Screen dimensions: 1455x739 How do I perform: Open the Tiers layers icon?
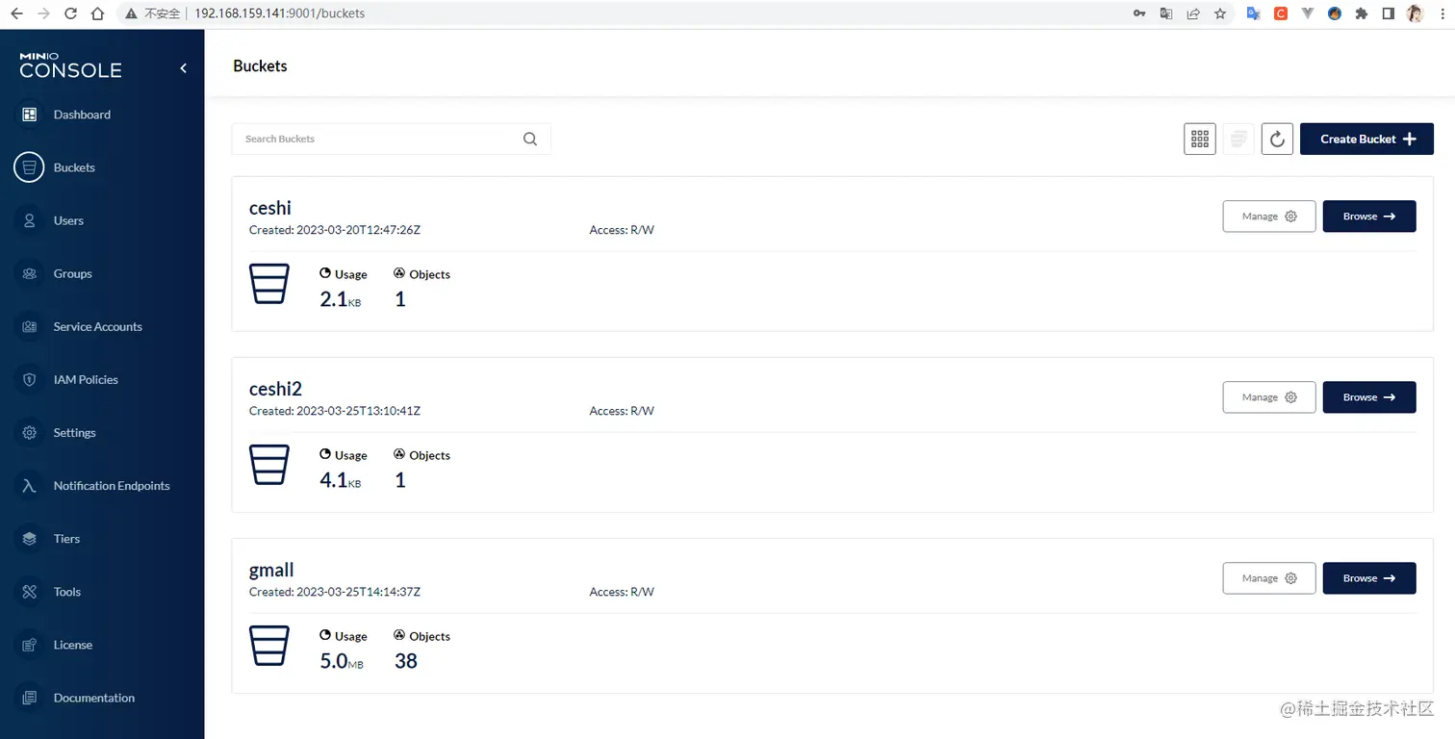coord(29,539)
